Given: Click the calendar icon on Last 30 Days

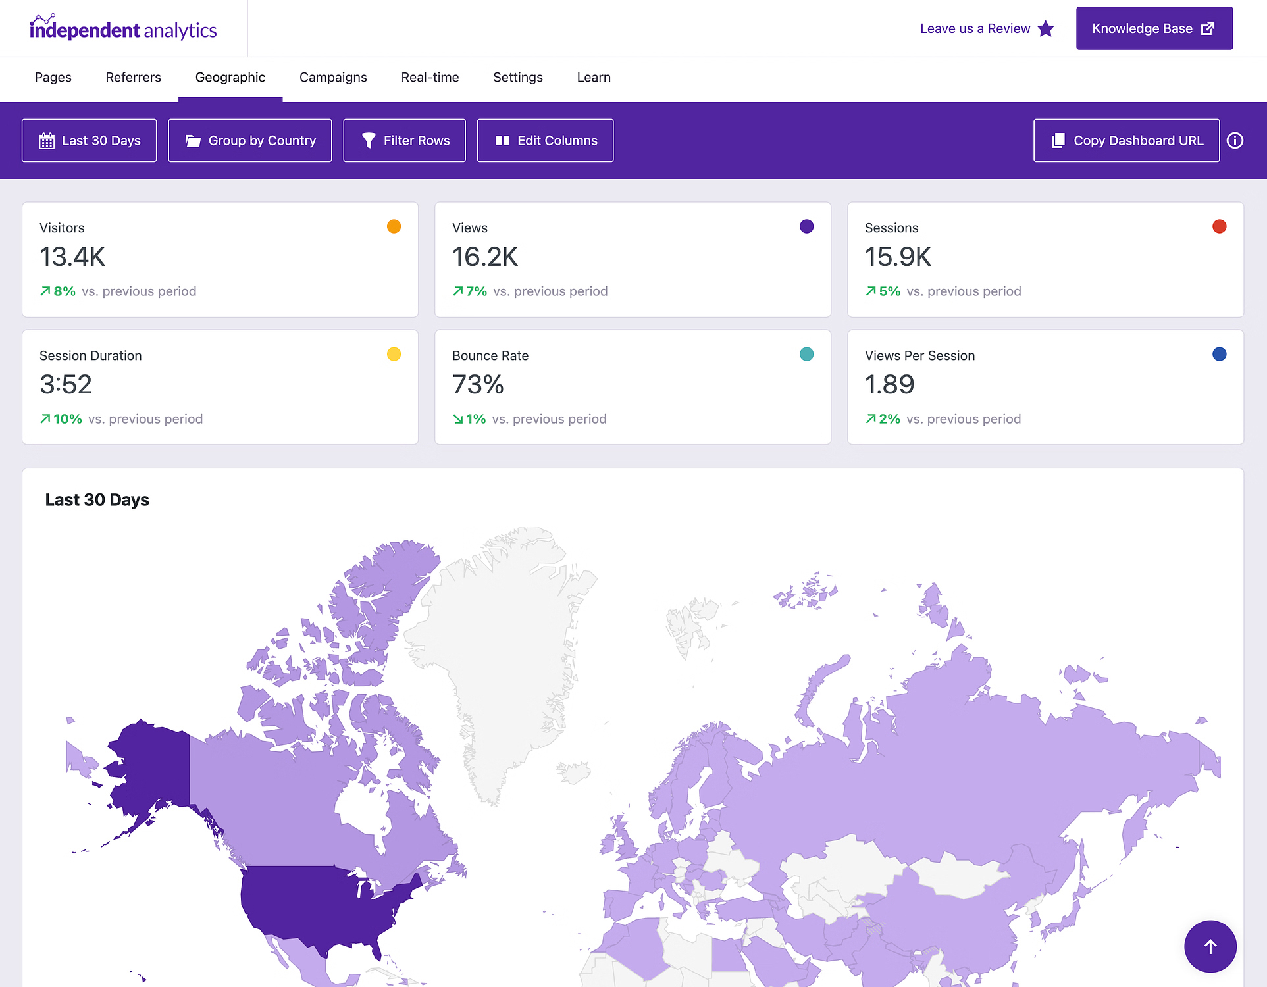Looking at the screenshot, I should coord(47,140).
